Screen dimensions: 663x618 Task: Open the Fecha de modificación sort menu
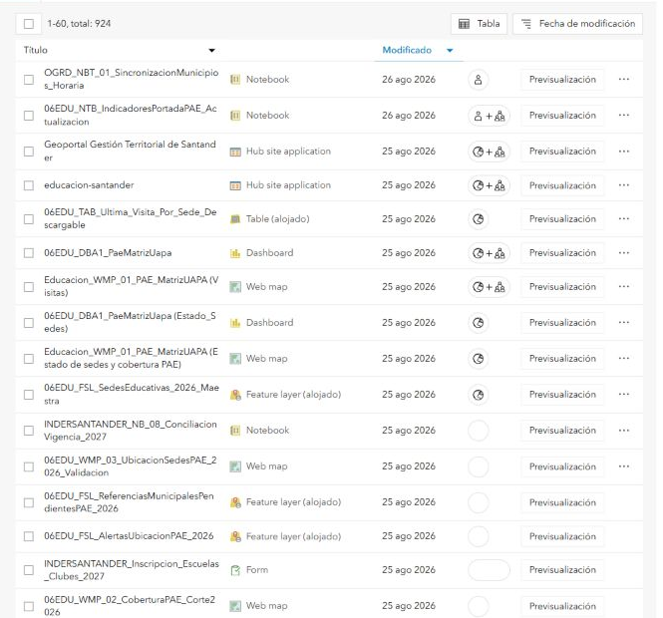tap(577, 24)
